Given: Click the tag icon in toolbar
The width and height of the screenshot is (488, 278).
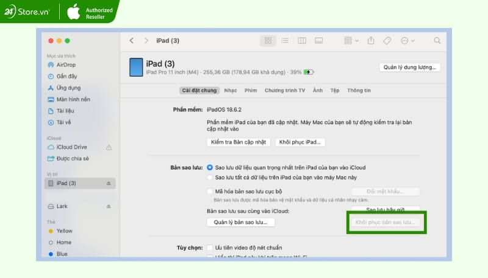Looking at the screenshot, I should pos(387,41).
